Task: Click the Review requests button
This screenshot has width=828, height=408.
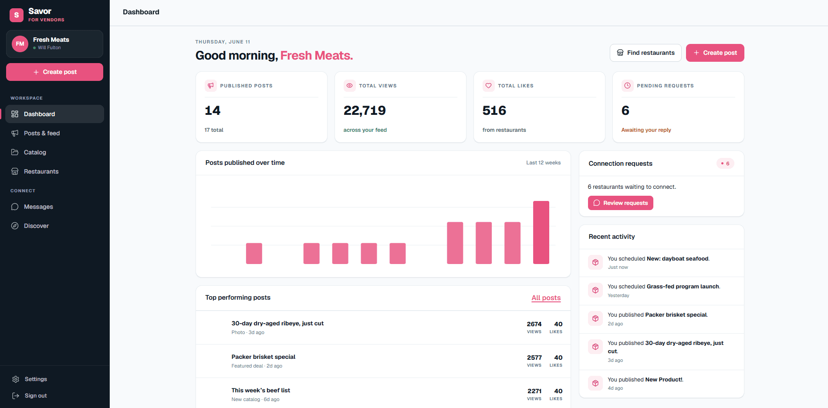Action: [621, 203]
